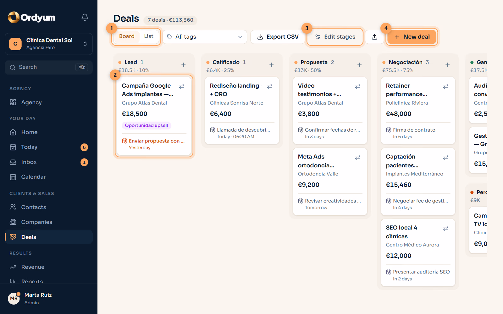Open task Revisar creatividades
503x314 pixels.
pos(330,204)
